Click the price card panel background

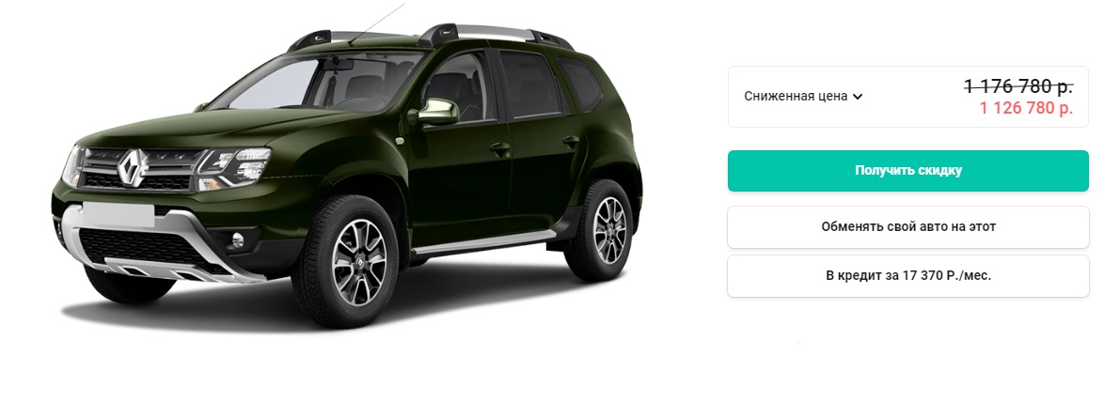click(907, 97)
